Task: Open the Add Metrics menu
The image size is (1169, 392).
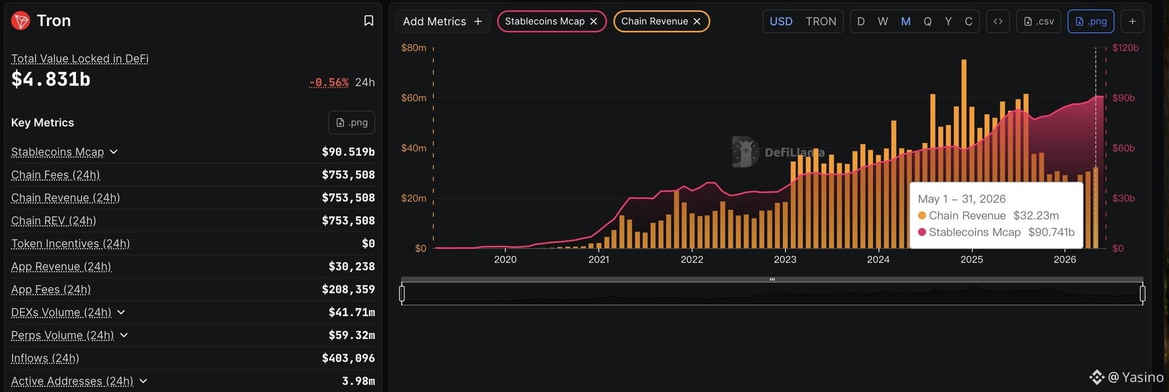Action: point(443,21)
